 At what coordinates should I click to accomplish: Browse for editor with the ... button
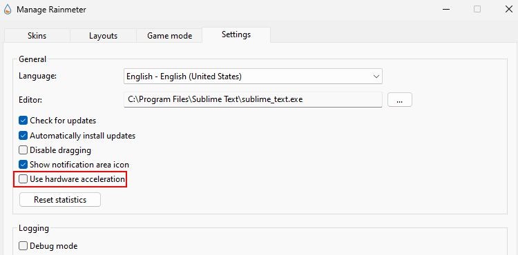400,100
